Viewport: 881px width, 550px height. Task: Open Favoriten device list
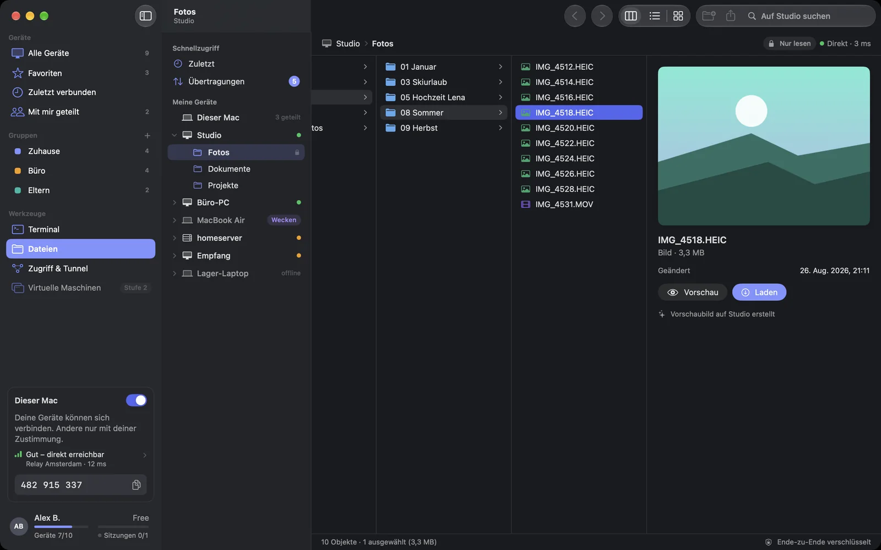(x=80, y=73)
